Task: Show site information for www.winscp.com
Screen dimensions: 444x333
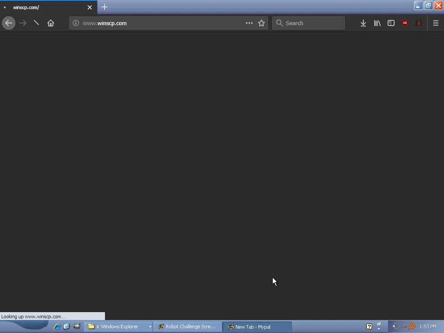Action: tap(75, 23)
